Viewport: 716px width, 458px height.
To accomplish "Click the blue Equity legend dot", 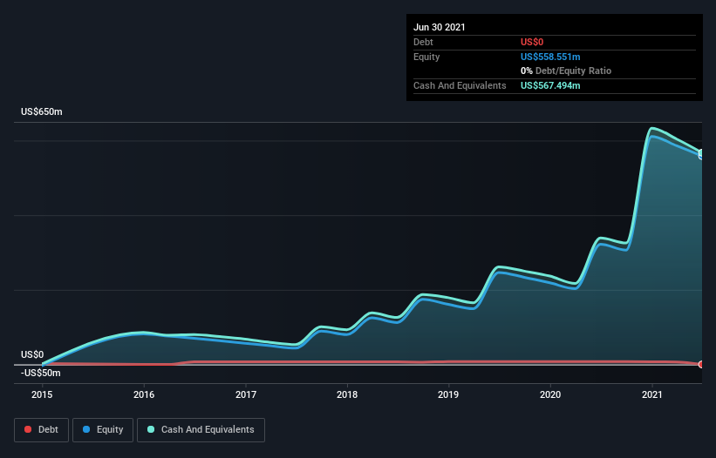I will [86, 429].
